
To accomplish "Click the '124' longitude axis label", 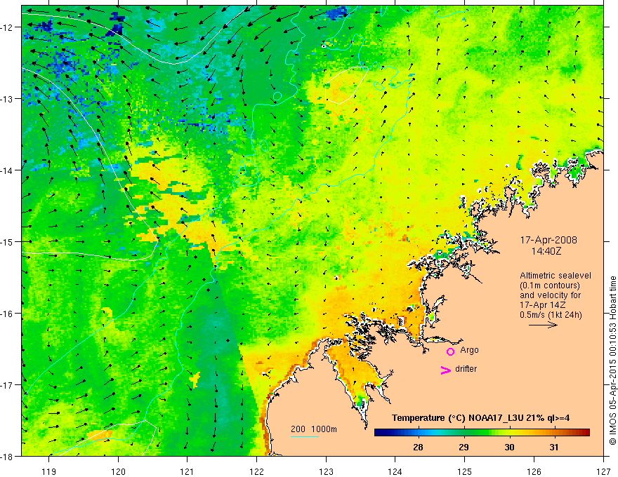I will tap(395, 471).
